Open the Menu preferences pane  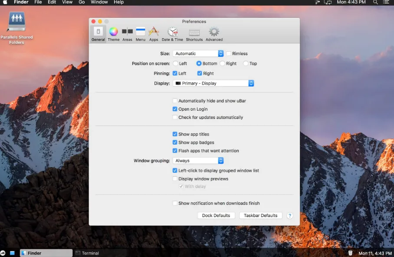tap(141, 34)
